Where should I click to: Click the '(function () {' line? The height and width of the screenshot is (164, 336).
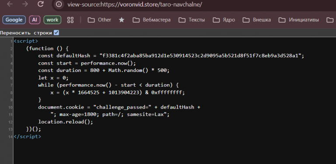[x=47, y=48]
